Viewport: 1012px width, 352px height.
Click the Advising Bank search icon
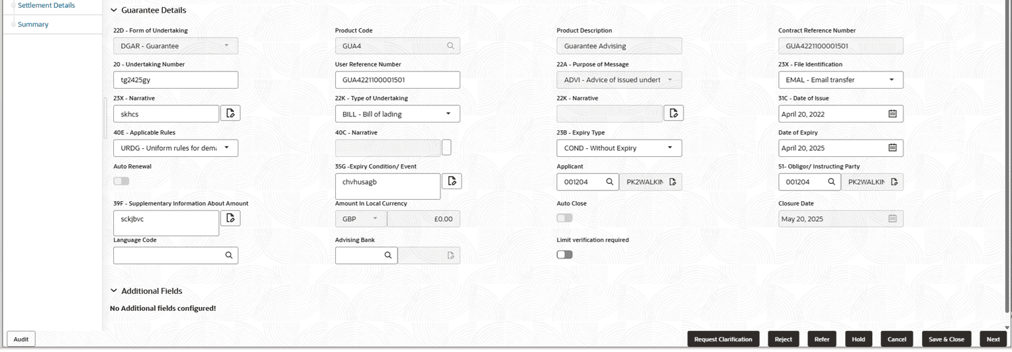pos(388,255)
